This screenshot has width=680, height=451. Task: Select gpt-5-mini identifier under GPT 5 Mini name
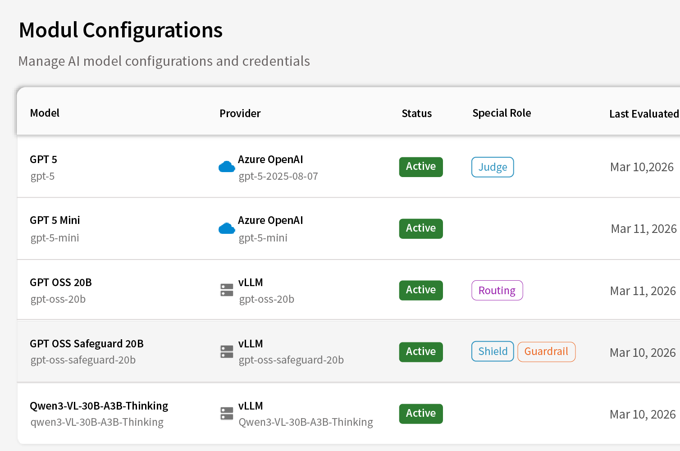(55, 238)
